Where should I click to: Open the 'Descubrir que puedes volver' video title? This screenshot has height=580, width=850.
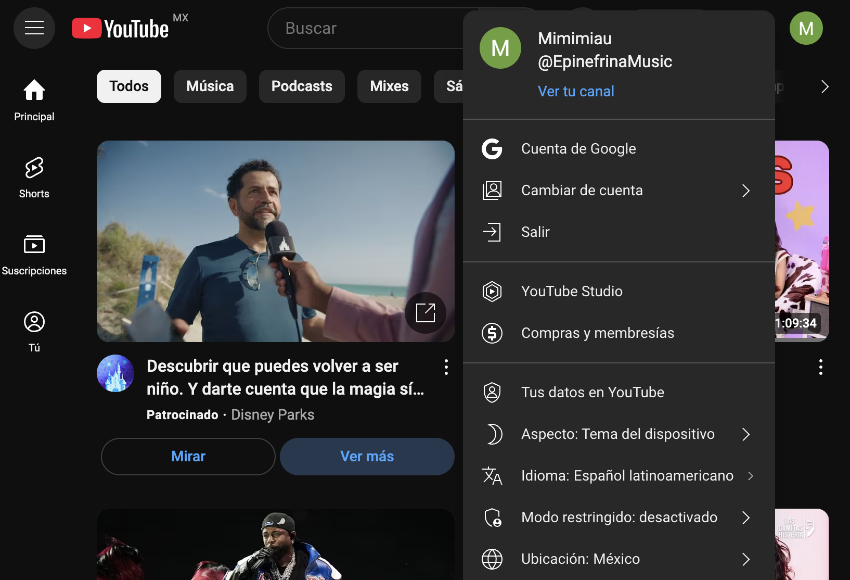click(286, 377)
